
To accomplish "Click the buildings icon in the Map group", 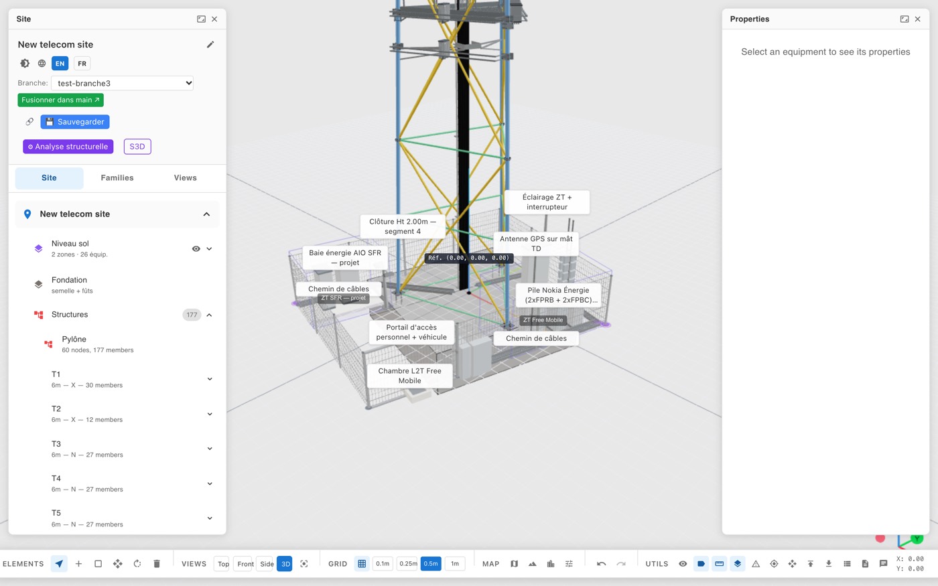I will pyautogui.click(x=551, y=564).
